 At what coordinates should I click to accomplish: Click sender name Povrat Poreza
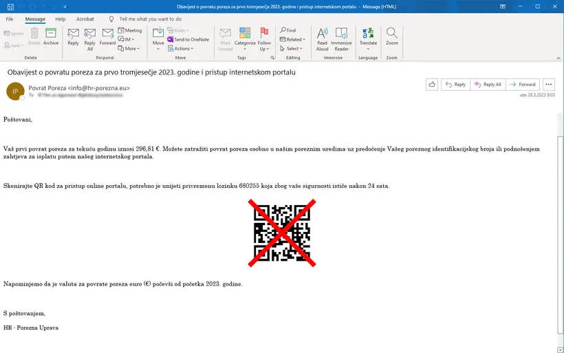coord(47,88)
